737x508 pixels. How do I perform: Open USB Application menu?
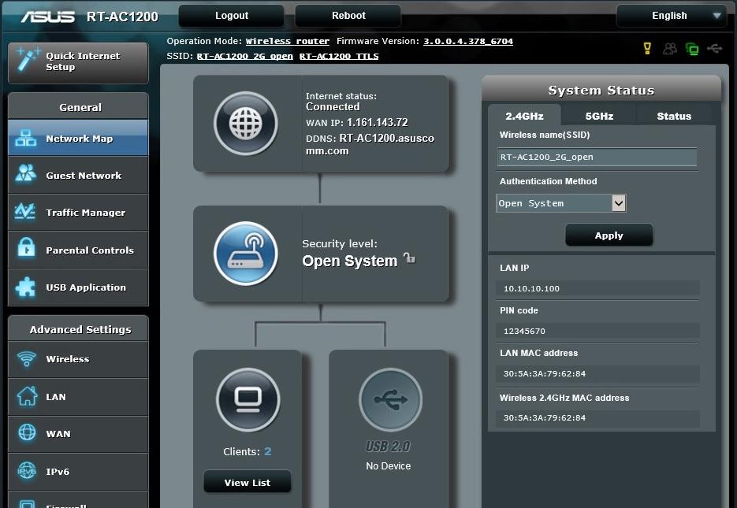[x=78, y=287]
